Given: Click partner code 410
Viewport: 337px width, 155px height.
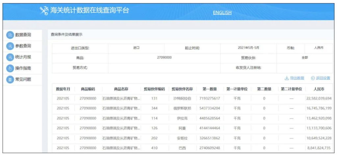Looking at the screenshot, I should coord(154,148).
